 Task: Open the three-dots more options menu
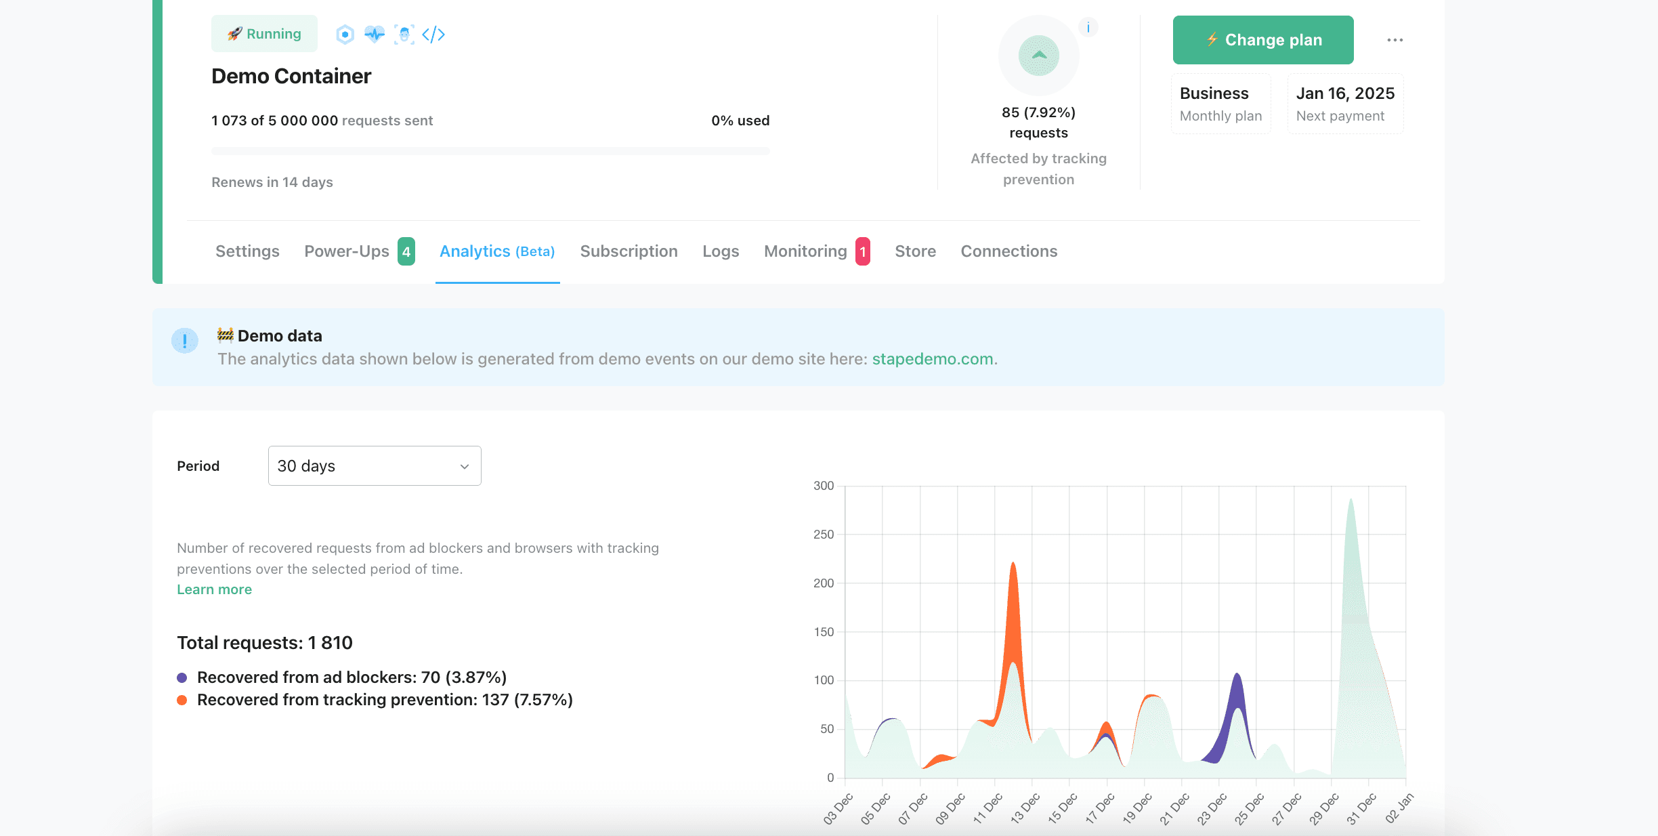[1395, 40]
